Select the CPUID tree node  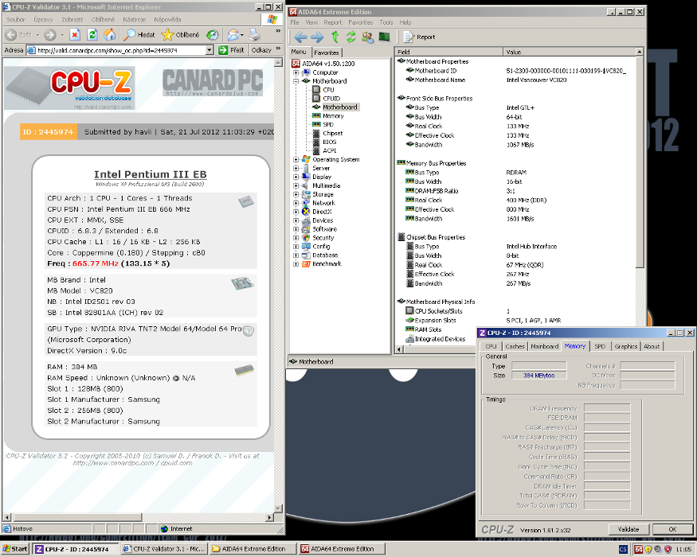click(x=331, y=99)
